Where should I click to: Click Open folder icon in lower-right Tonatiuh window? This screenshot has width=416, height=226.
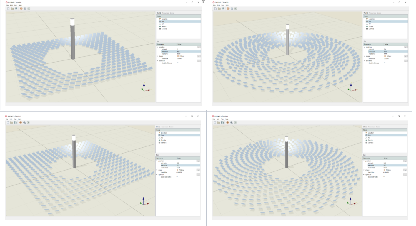[218, 122]
